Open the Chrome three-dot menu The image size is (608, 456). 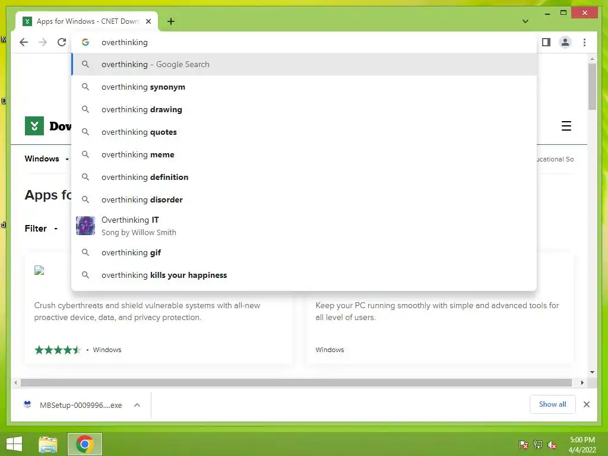pyautogui.click(x=584, y=42)
